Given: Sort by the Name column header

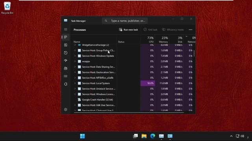Looking at the screenshot, I should [77, 42].
